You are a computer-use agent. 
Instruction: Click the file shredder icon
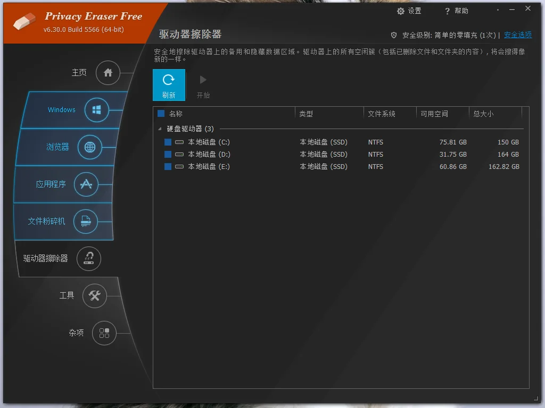(86, 222)
